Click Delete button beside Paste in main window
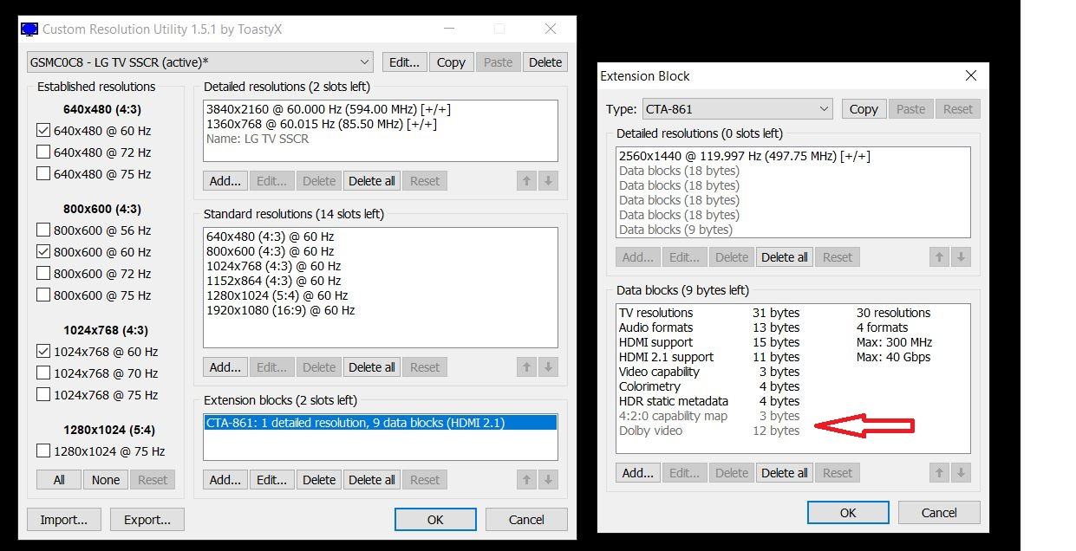This screenshot has width=1076, height=551. click(x=545, y=62)
